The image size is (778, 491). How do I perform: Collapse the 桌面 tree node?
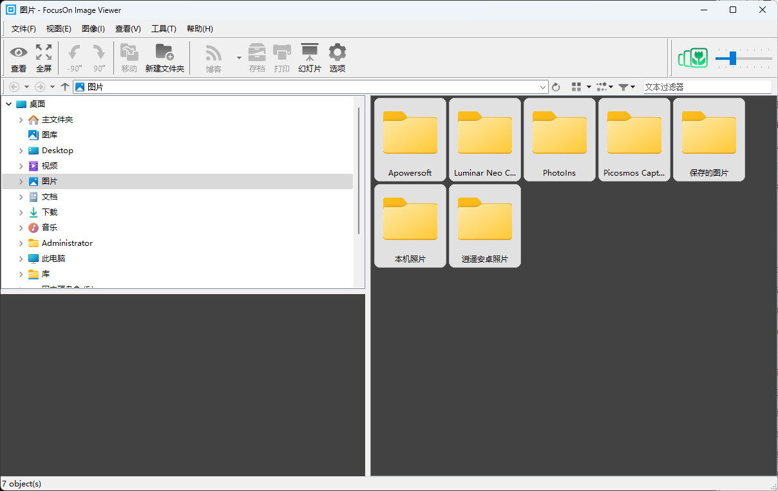8,104
